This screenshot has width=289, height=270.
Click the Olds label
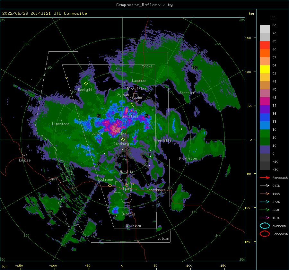[x=122, y=134]
